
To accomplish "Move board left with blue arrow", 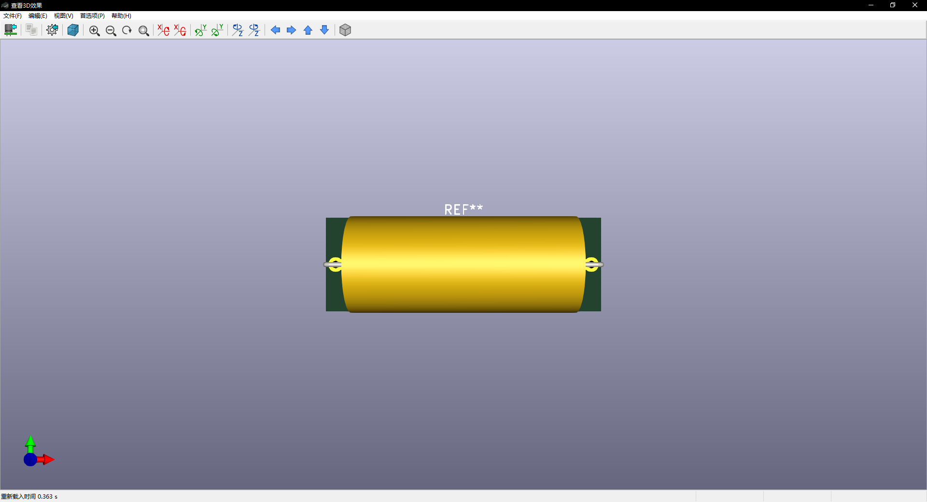I will 275,30.
